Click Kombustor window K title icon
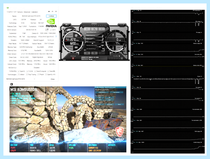210x159 pixels. click(12, 84)
